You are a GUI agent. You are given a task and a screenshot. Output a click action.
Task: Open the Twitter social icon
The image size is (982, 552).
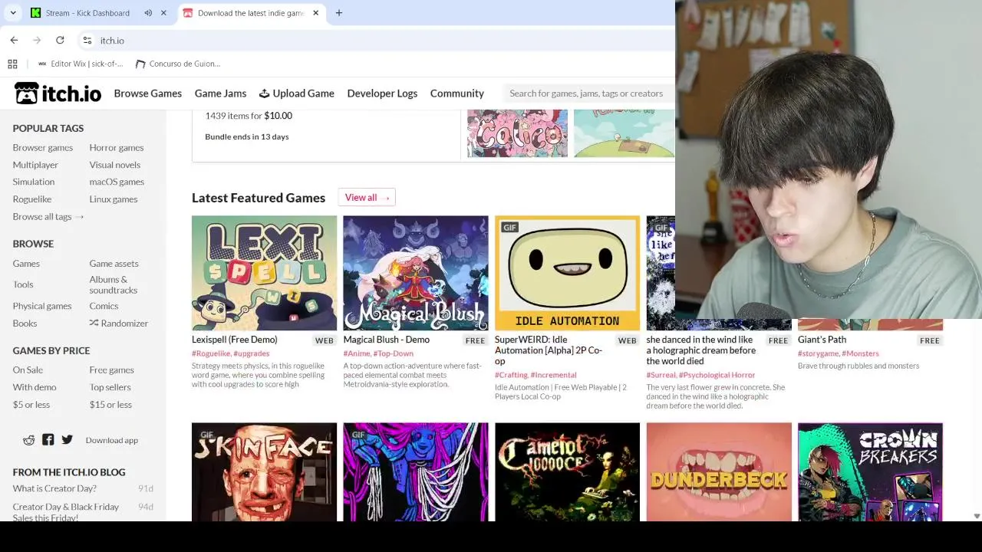tap(68, 440)
